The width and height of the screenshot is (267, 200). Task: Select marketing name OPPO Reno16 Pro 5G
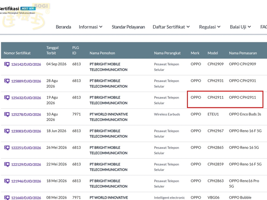(244, 183)
